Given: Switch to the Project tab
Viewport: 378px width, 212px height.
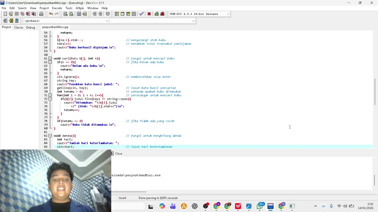Looking at the screenshot, I should click(6, 27).
